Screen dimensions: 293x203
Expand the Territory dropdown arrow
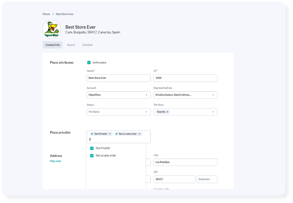tap(213, 112)
